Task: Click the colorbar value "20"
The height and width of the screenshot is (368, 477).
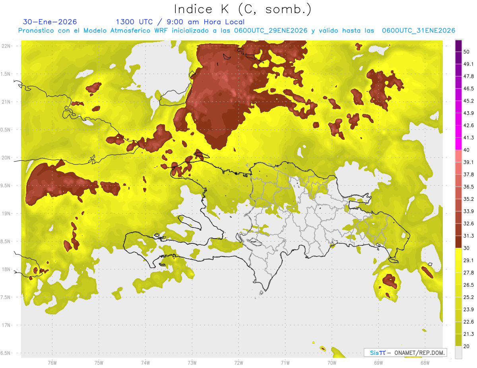Action: (x=467, y=346)
